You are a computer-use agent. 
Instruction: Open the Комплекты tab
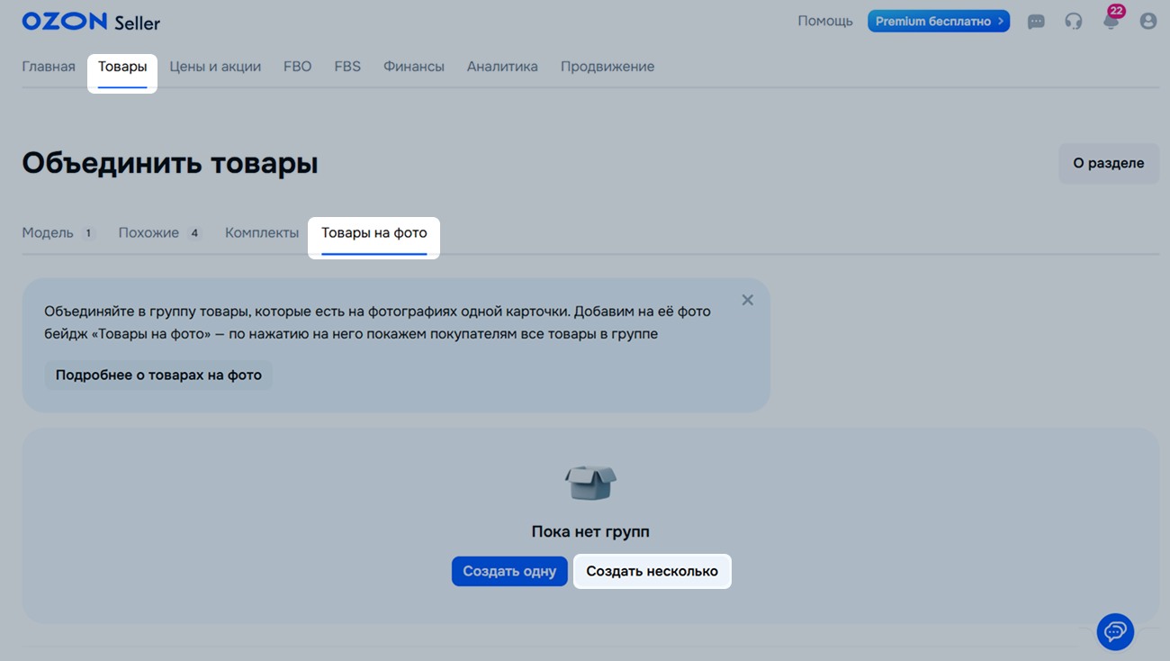(x=262, y=232)
